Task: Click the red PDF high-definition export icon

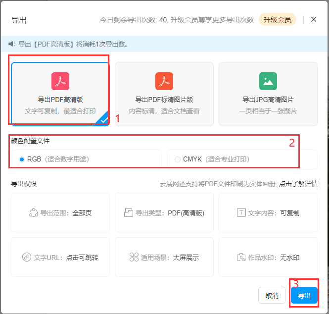Action: 60,81
